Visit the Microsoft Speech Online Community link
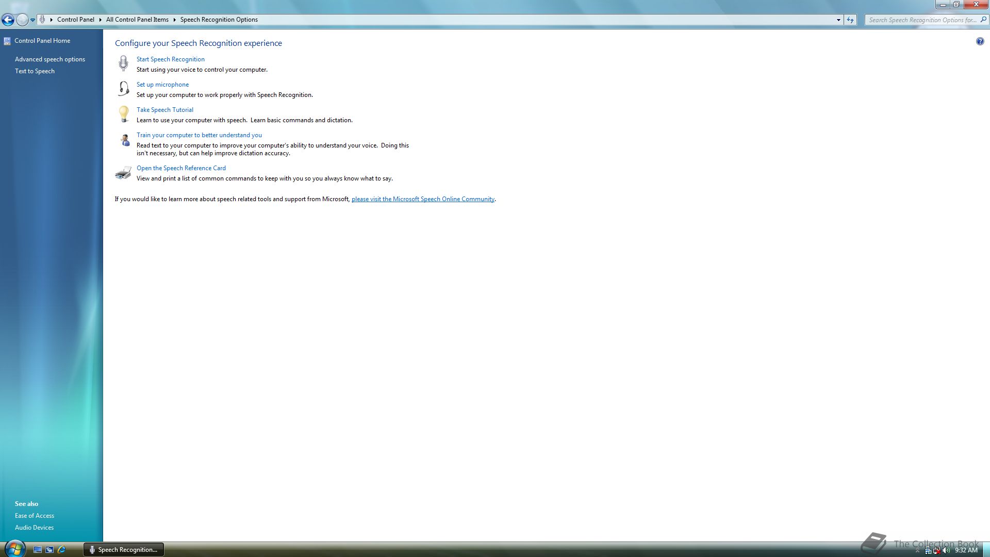This screenshot has width=990, height=557. click(x=423, y=199)
